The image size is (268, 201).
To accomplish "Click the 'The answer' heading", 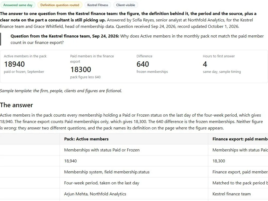I will click(16, 105).
